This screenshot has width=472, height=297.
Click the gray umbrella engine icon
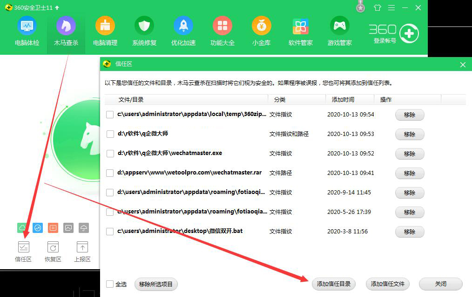[x=84, y=228]
